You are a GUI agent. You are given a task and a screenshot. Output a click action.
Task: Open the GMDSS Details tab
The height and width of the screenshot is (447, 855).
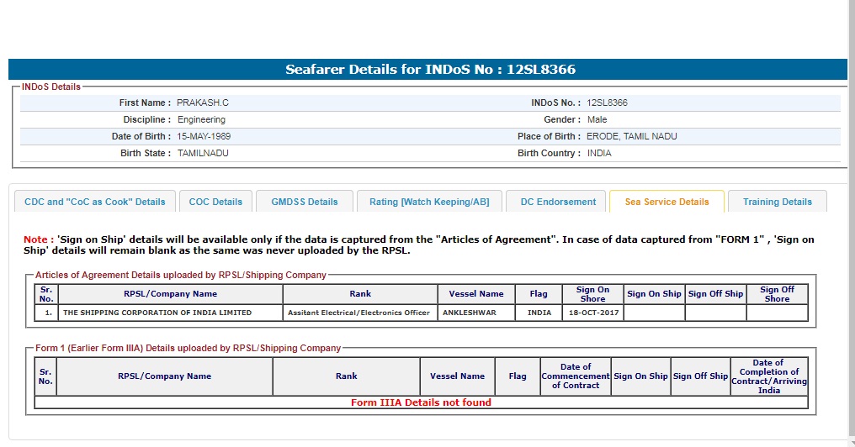tap(304, 202)
